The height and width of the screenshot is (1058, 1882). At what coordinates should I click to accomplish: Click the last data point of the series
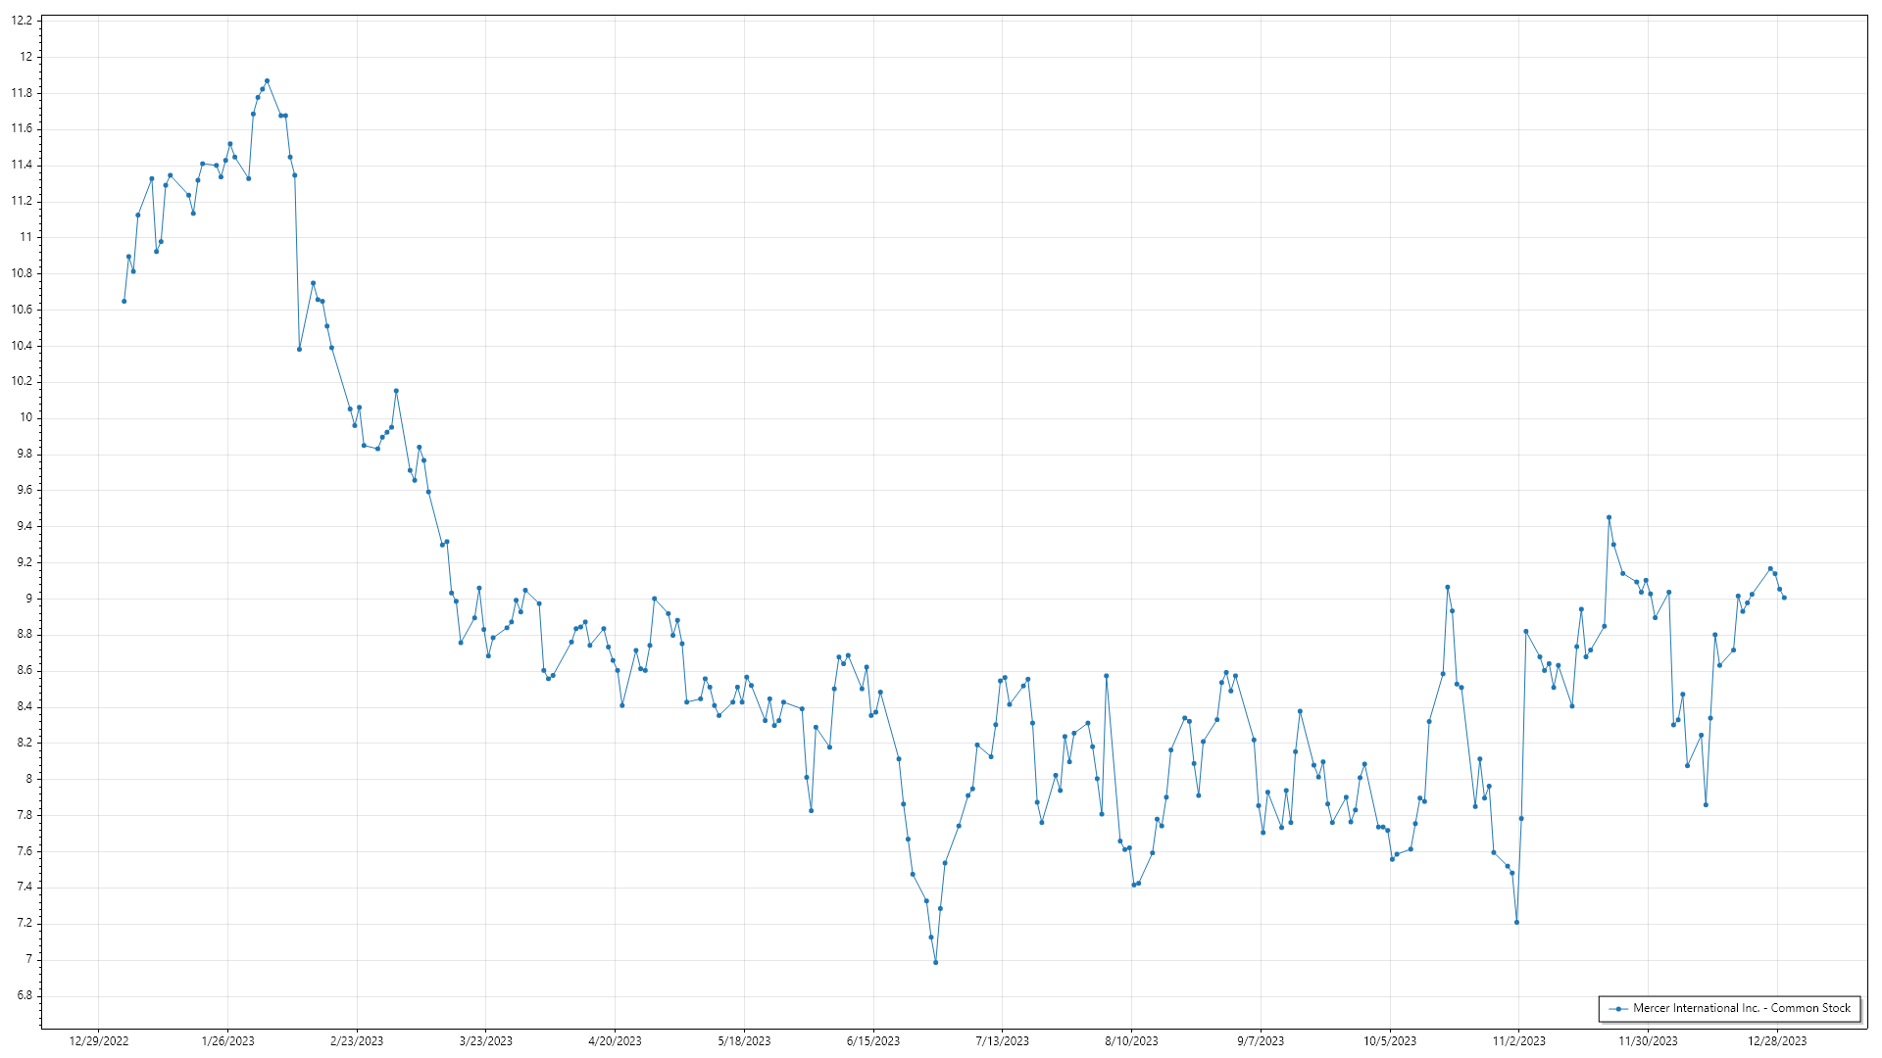[1784, 598]
